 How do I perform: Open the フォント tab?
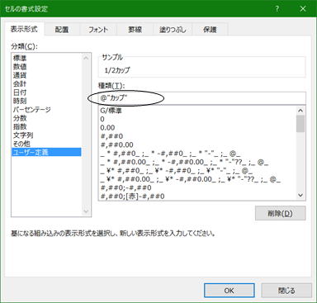point(98,30)
